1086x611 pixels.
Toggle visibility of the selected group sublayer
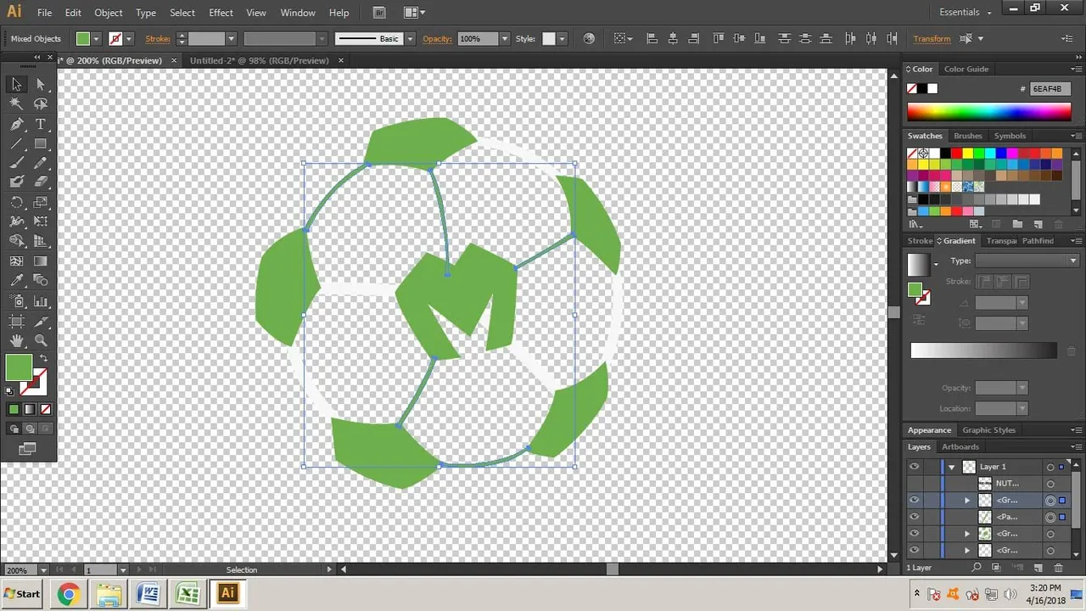pyautogui.click(x=914, y=500)
